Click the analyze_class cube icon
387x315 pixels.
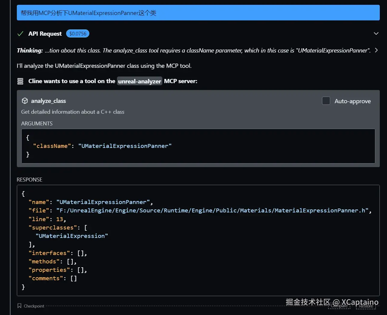(25, 101)
